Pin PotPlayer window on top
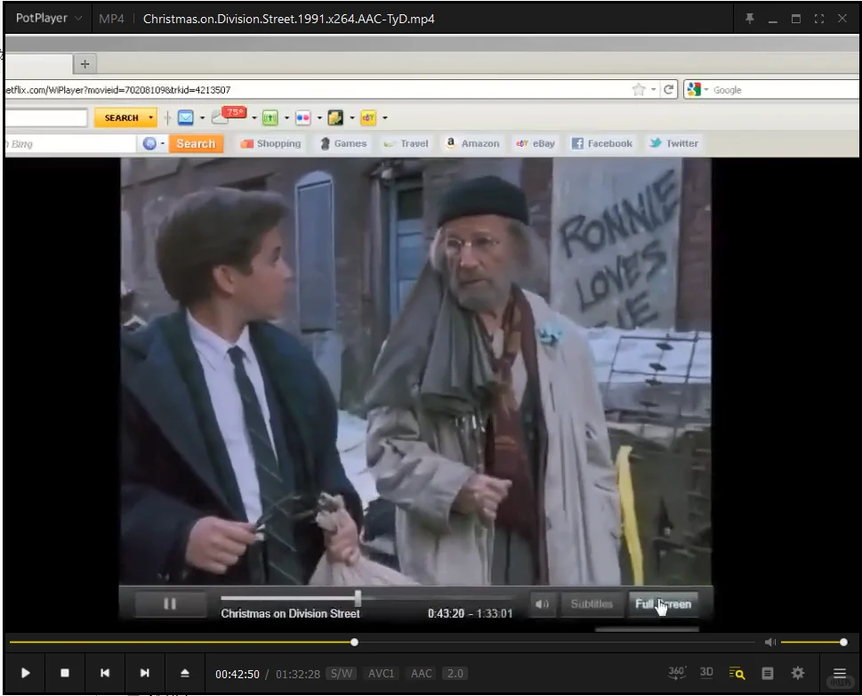862x696 pixels. pos(749,19)
